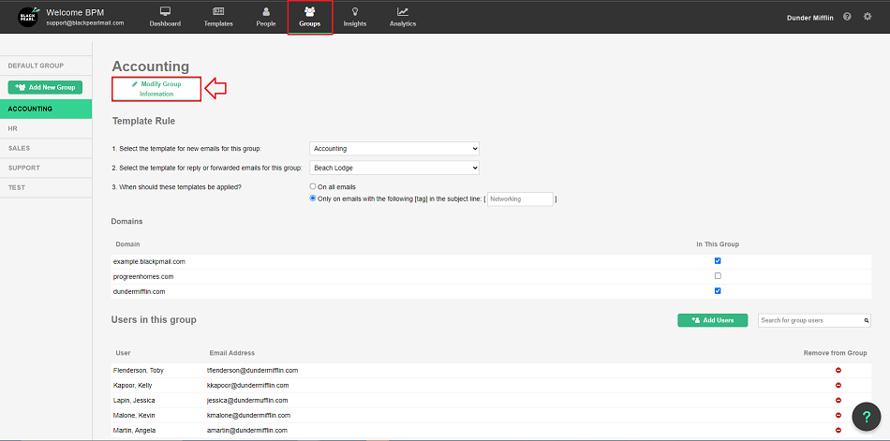Screen dimensions: 890x441
Task: Click the Search for group users field
Action: point(810,320)
